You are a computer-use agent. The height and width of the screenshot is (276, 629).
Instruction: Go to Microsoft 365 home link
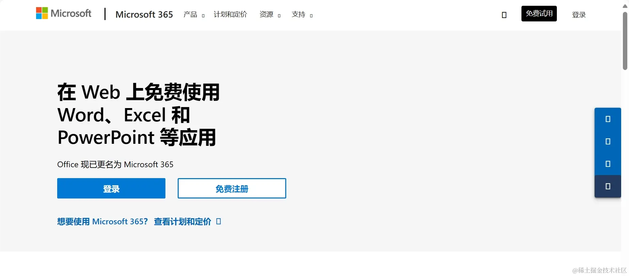(x=144, y=15)
